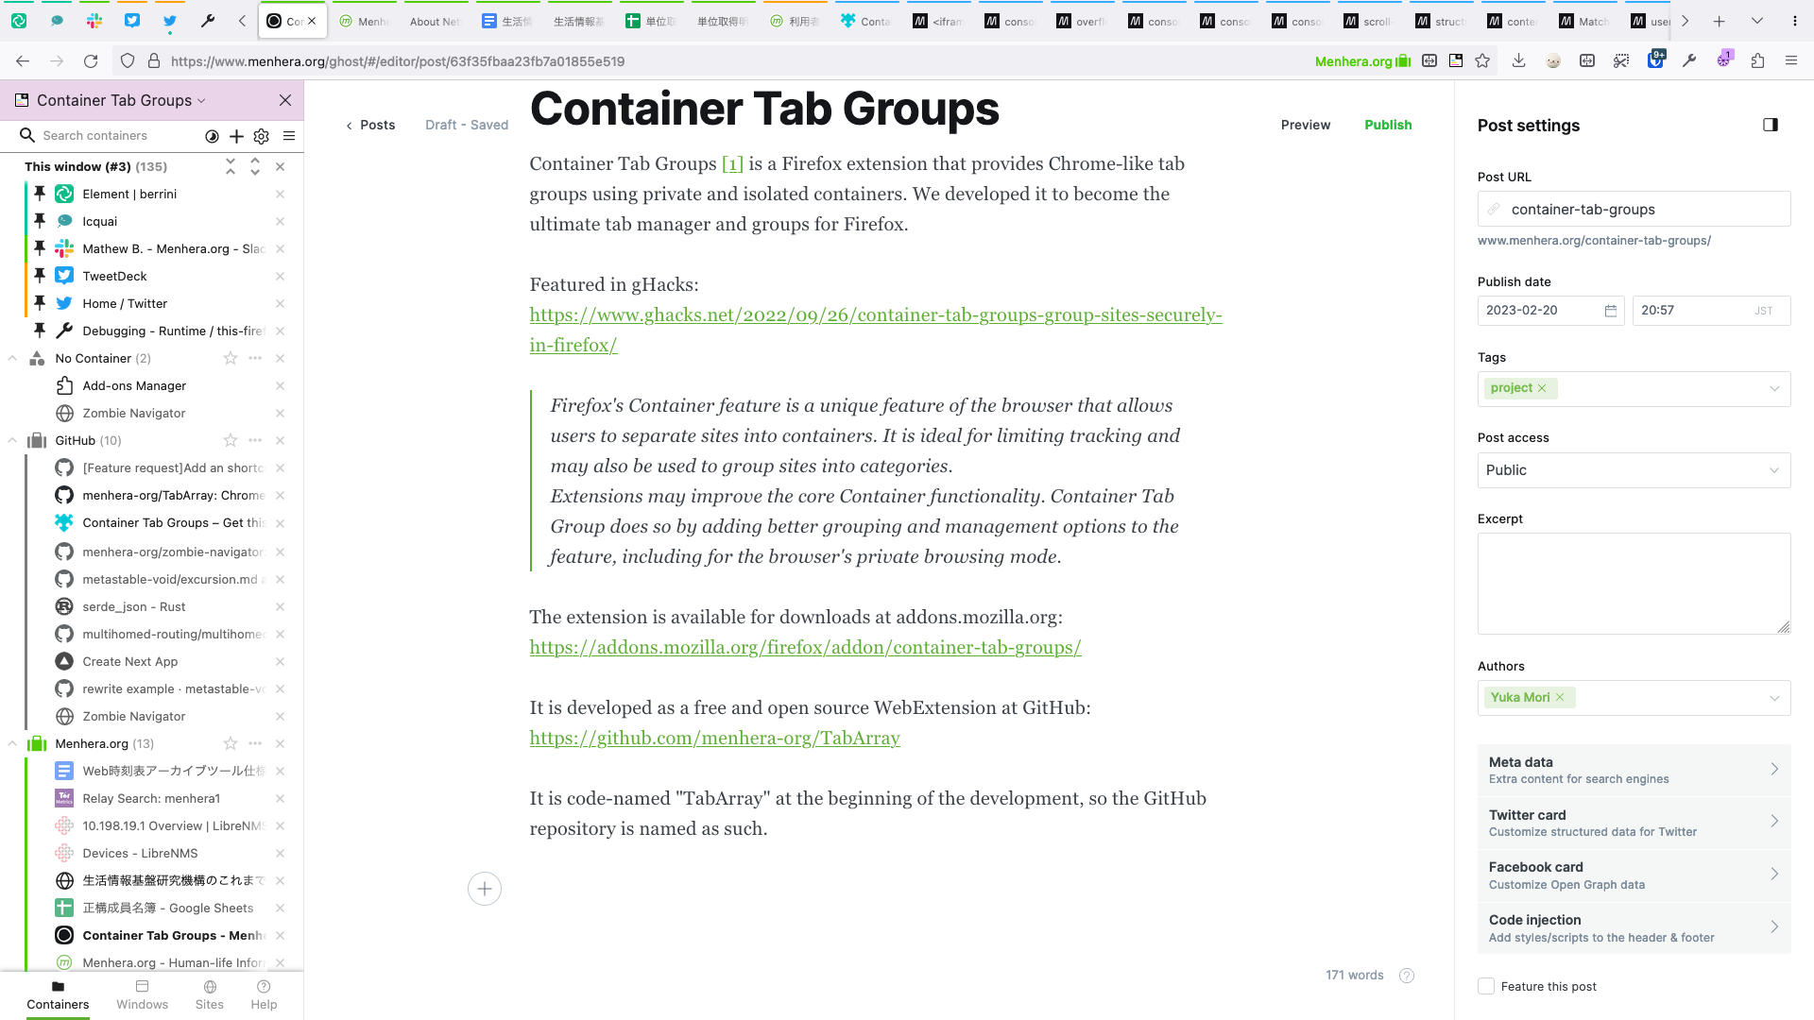Switch to Windows tab in sidebar

[x=142, y=995]
